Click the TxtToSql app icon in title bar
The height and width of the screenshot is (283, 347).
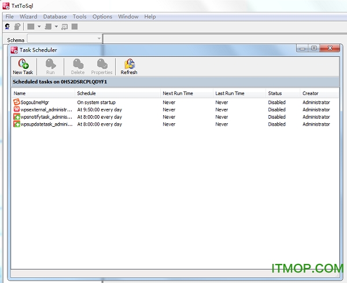[x=6, y=6]
